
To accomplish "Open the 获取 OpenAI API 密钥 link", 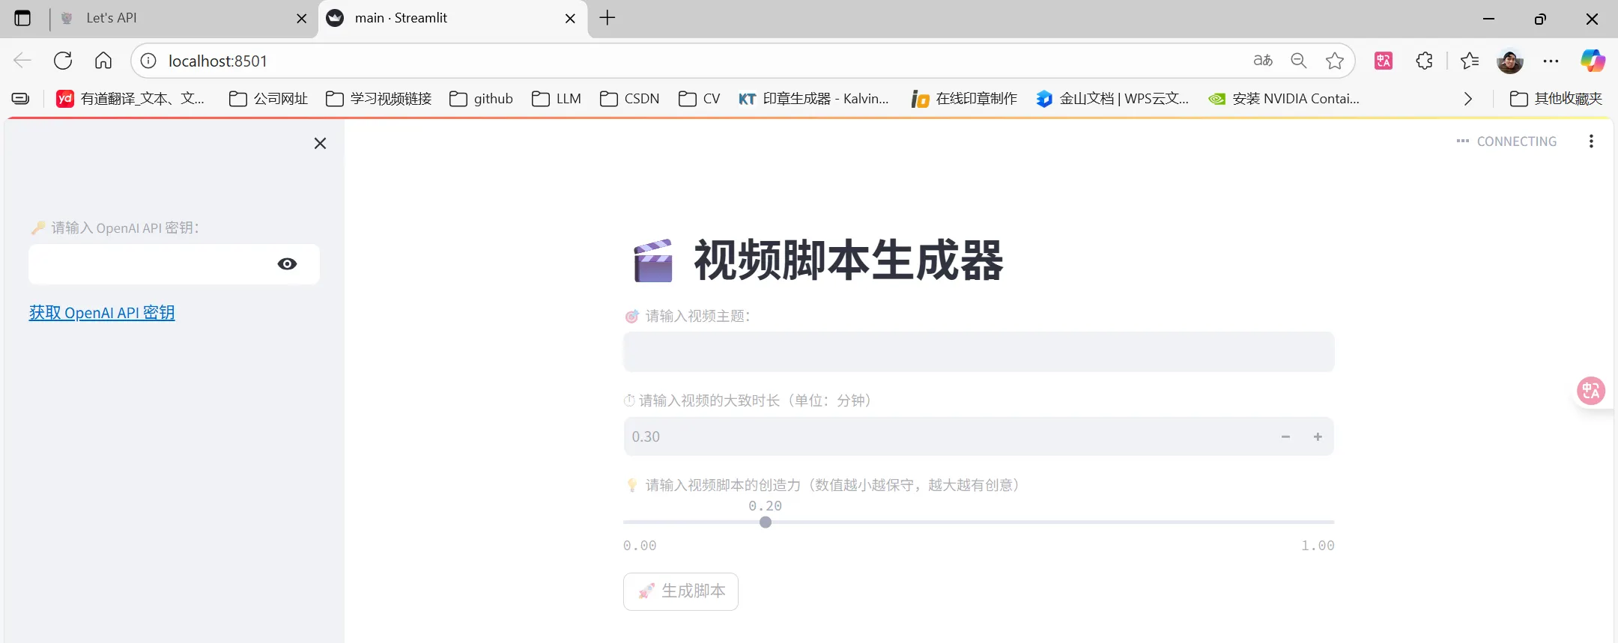I will [102, 313].
